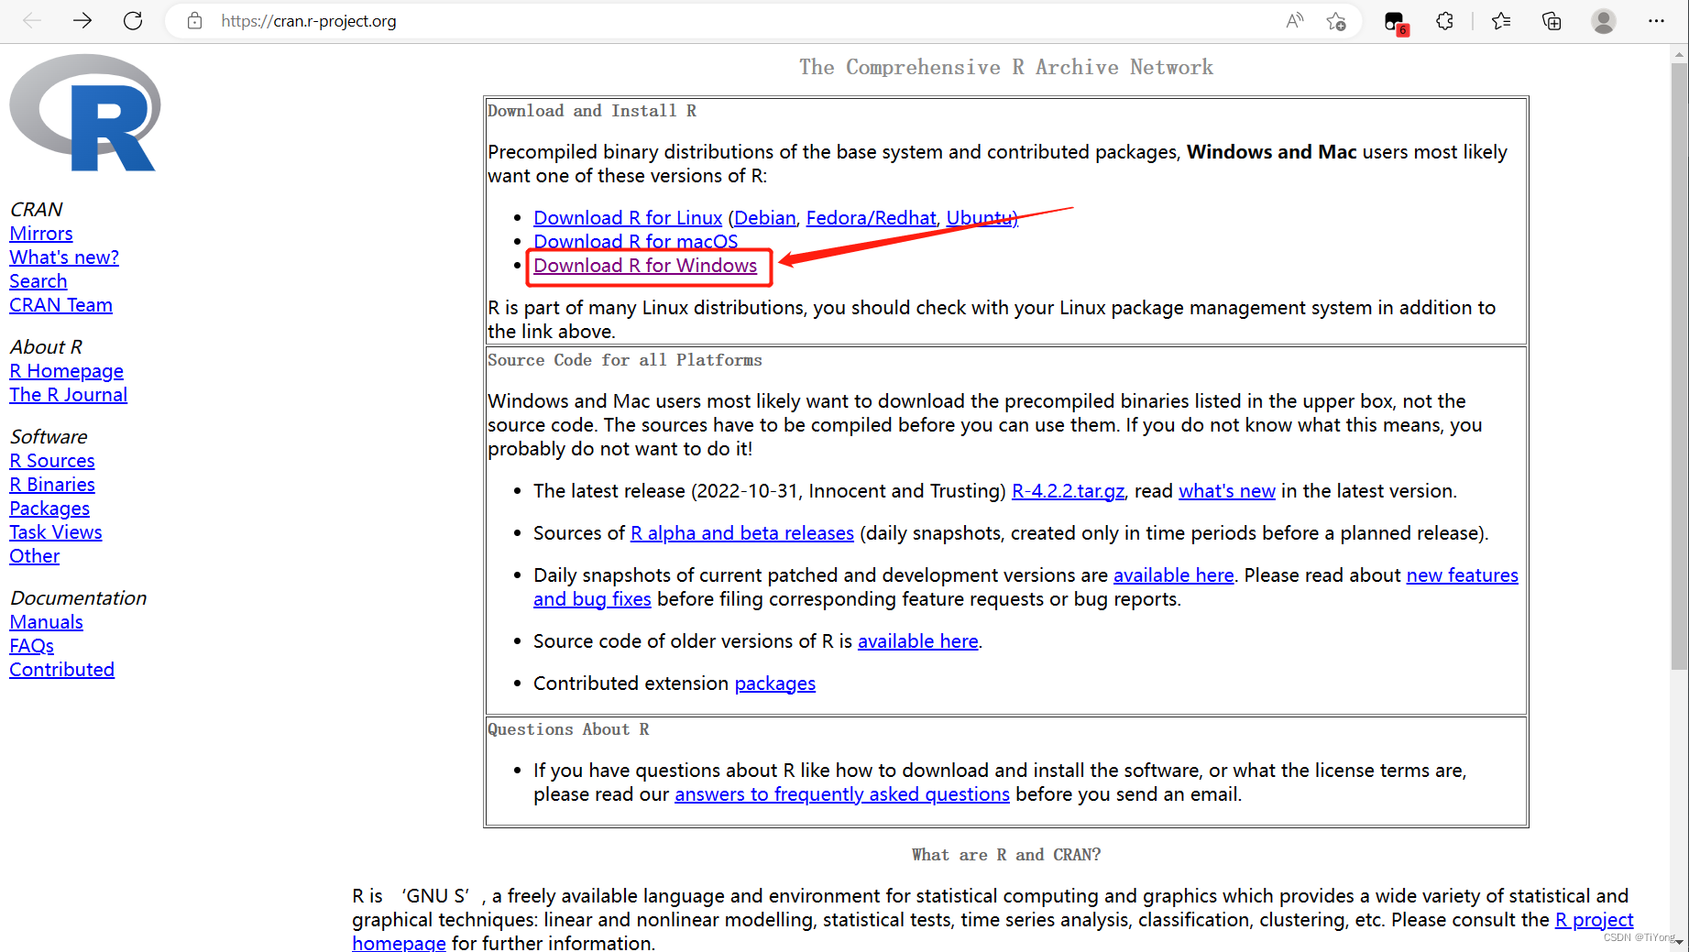The height and width of the screenshot is (952, 1689).
Task: Open the What's new? sidebar link
Action: (64, 257)
